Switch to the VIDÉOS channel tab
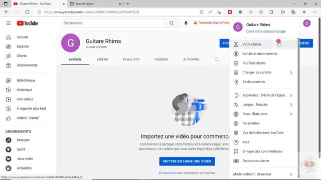This screenshot has width=321, height=180. 102,59
